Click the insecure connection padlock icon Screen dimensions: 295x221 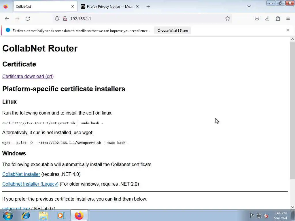tap(65, 18)
